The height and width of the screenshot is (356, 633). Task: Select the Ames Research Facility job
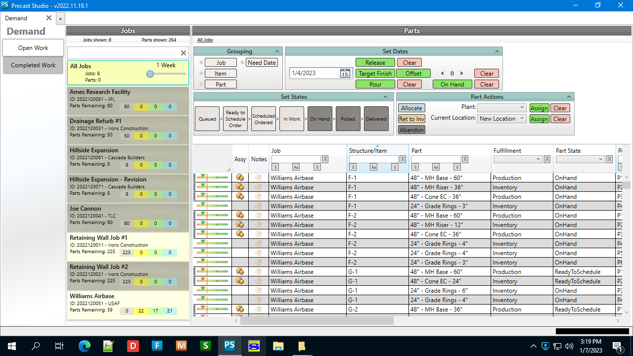tap(128, 101)
